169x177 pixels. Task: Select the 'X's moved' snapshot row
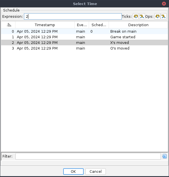tap(120, 43)
